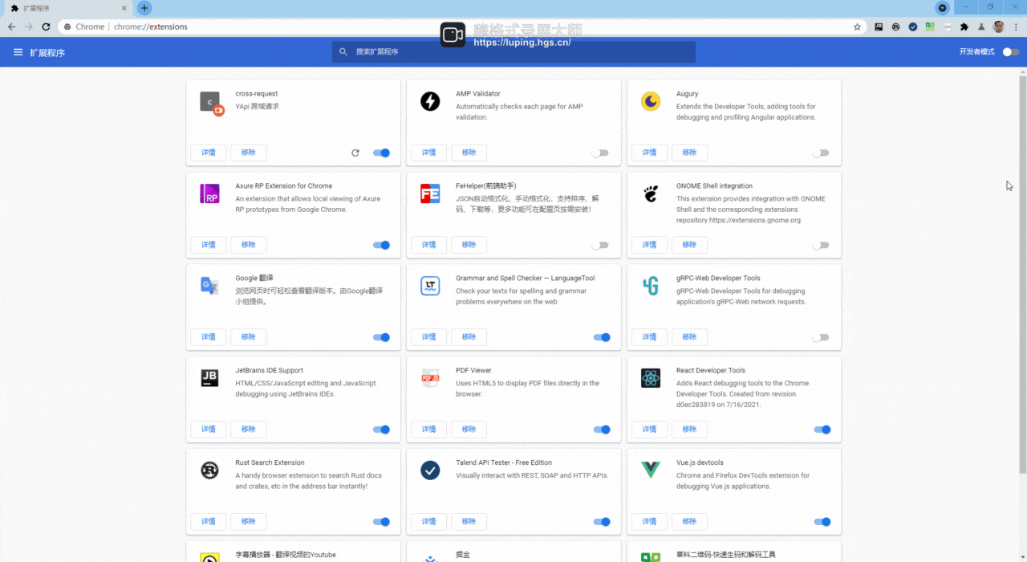The width and height of the screenshot is (1027, 562).
Task: Open the tab search dropdown arrow
Action: [x=943, y=8]
